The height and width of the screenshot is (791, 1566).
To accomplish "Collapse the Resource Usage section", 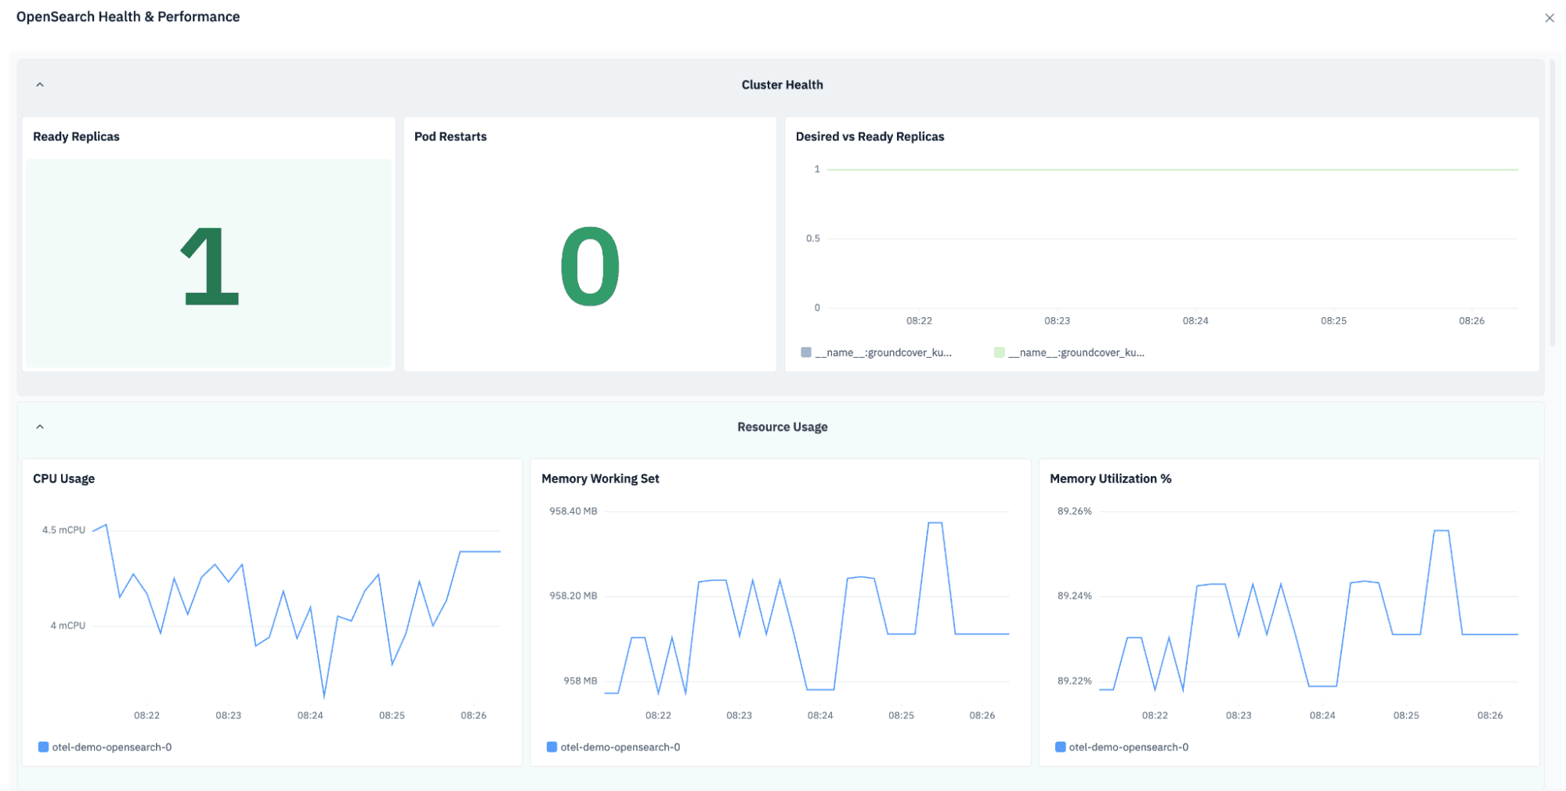I will 40,427.
